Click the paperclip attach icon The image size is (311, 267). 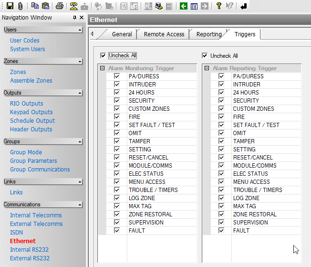[x=20, y=6]
